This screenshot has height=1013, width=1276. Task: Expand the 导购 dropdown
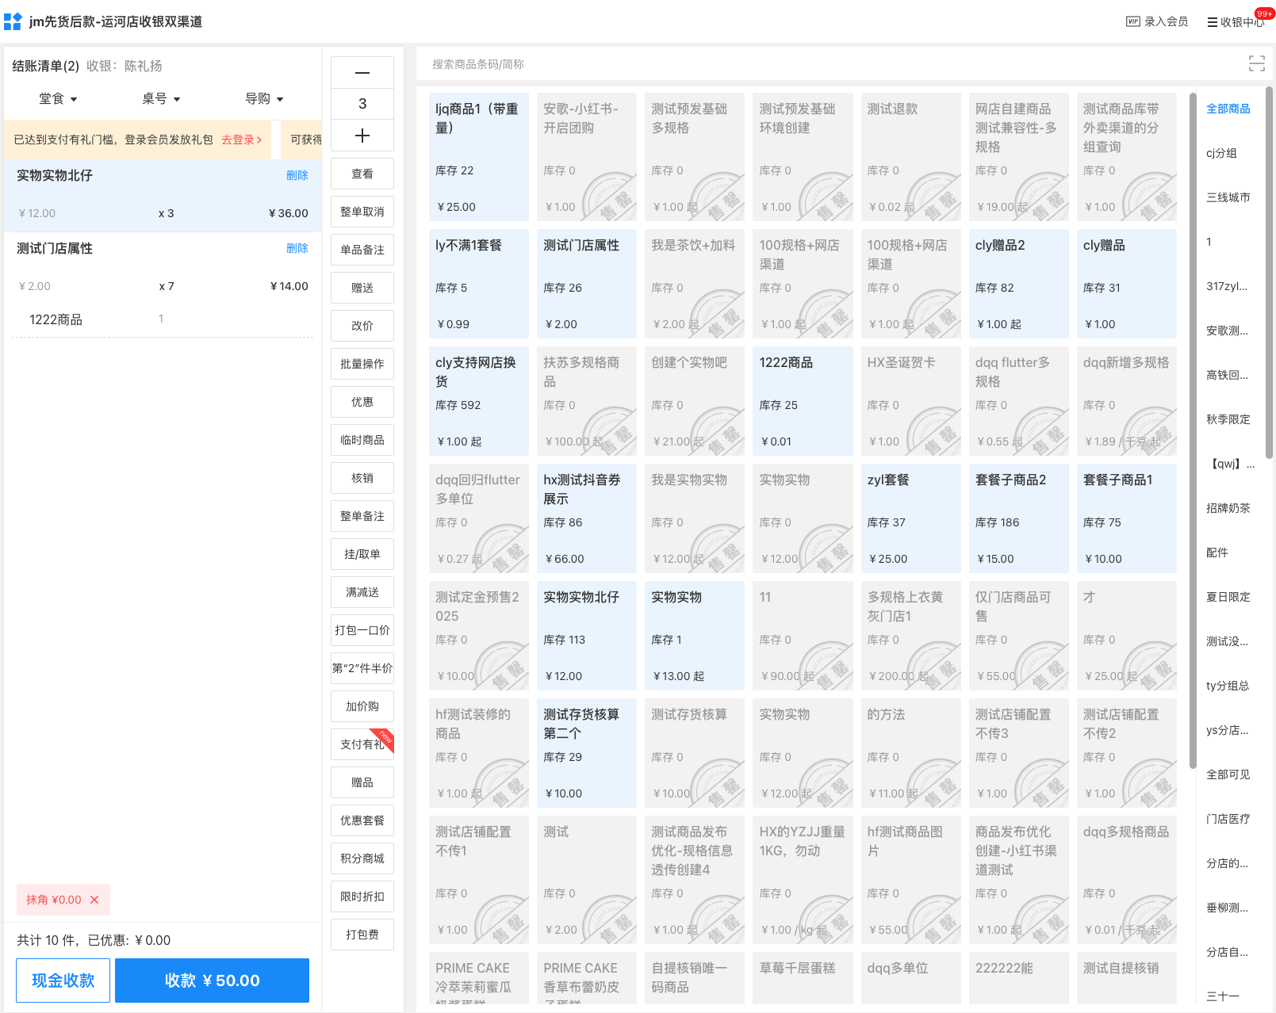tap(264, 99)
